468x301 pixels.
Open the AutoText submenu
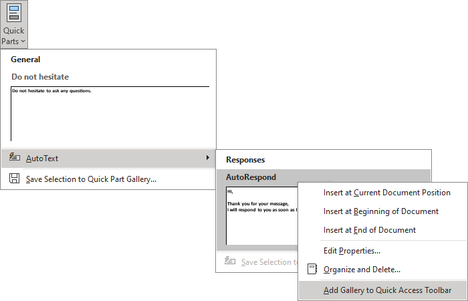(x=108, y=159)
